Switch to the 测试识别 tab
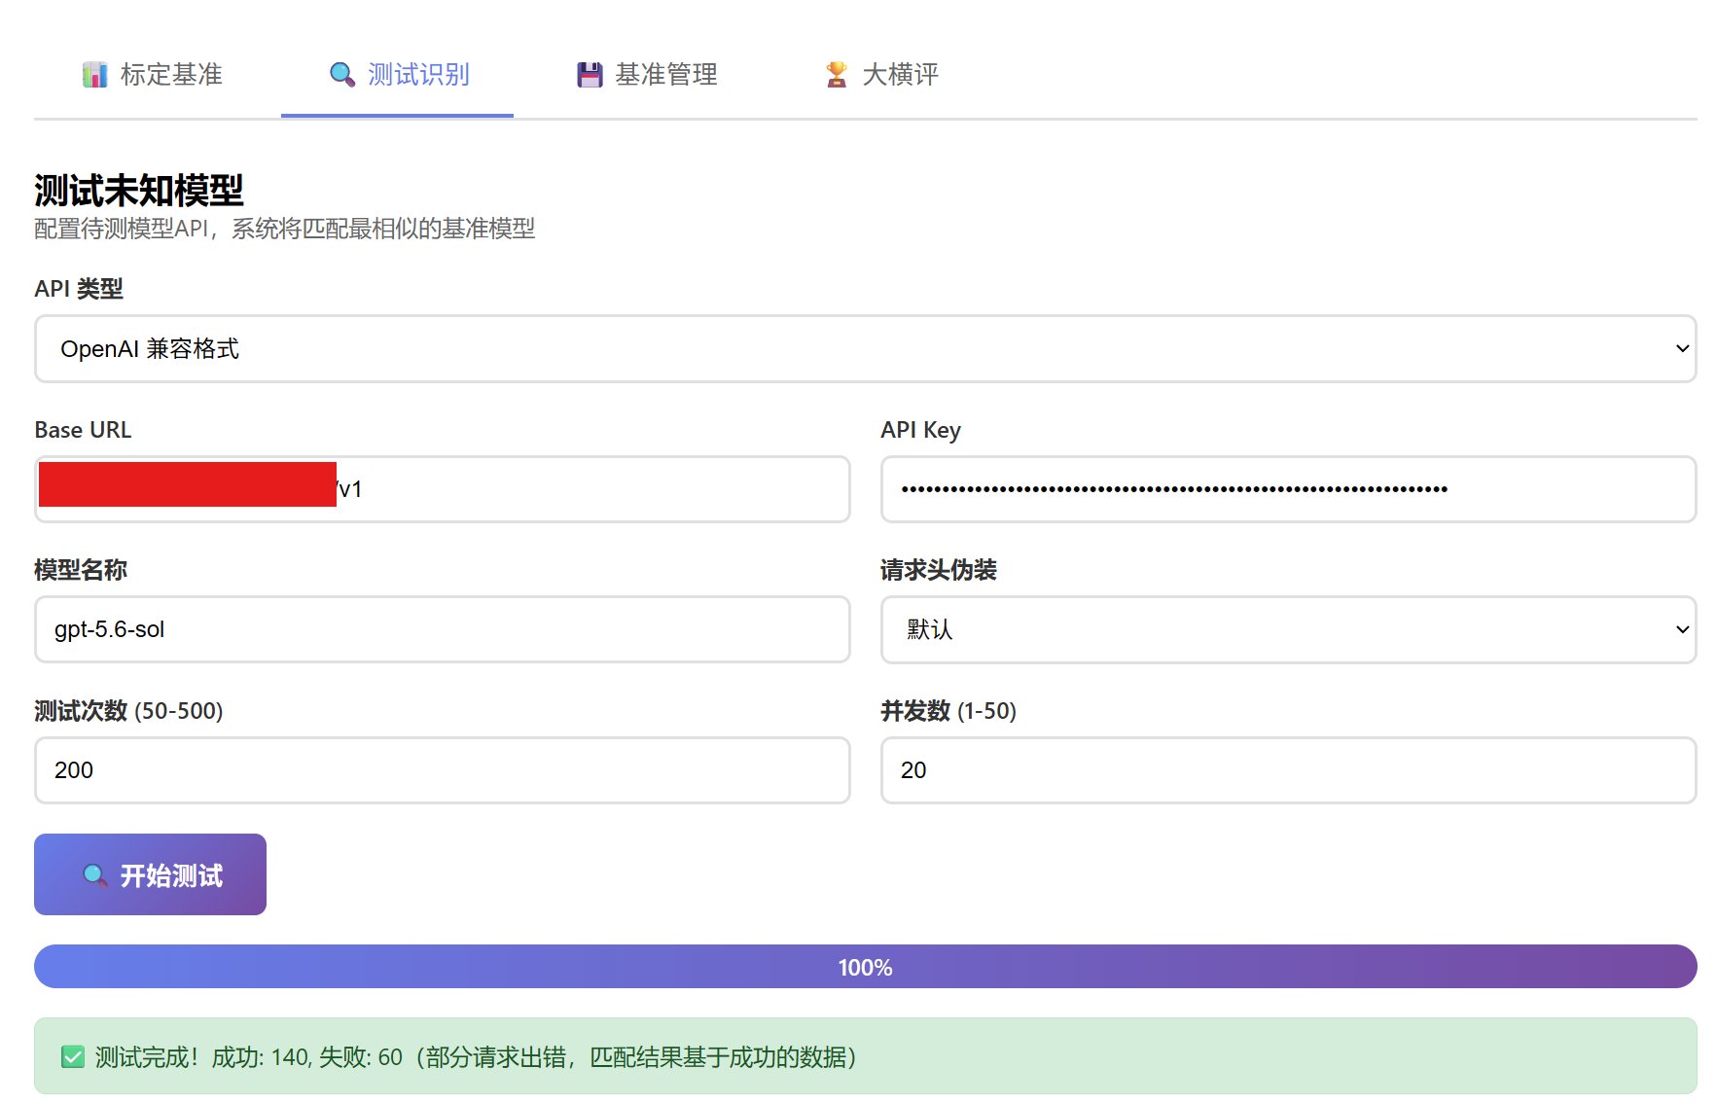Image resolution: width=1717 pixels, height=1103 pixels. tap(397, 75)
